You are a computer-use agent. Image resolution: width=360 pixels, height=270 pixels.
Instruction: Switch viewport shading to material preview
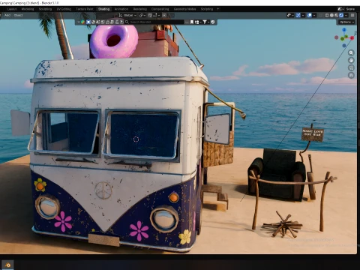point(336,15)
